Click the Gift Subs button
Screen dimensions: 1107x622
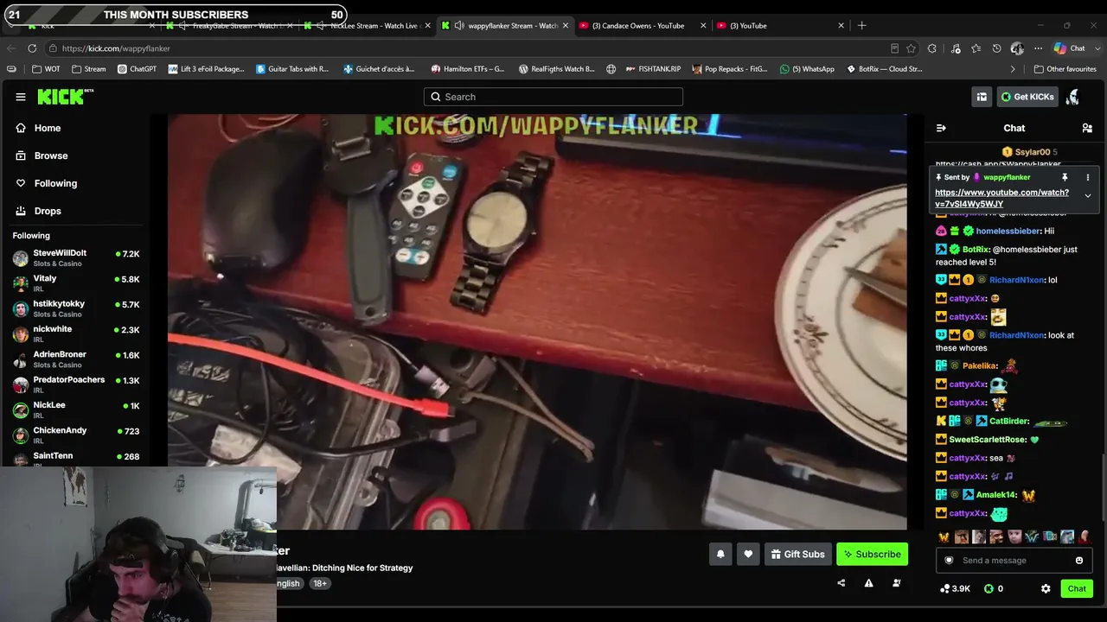(797, 555)
